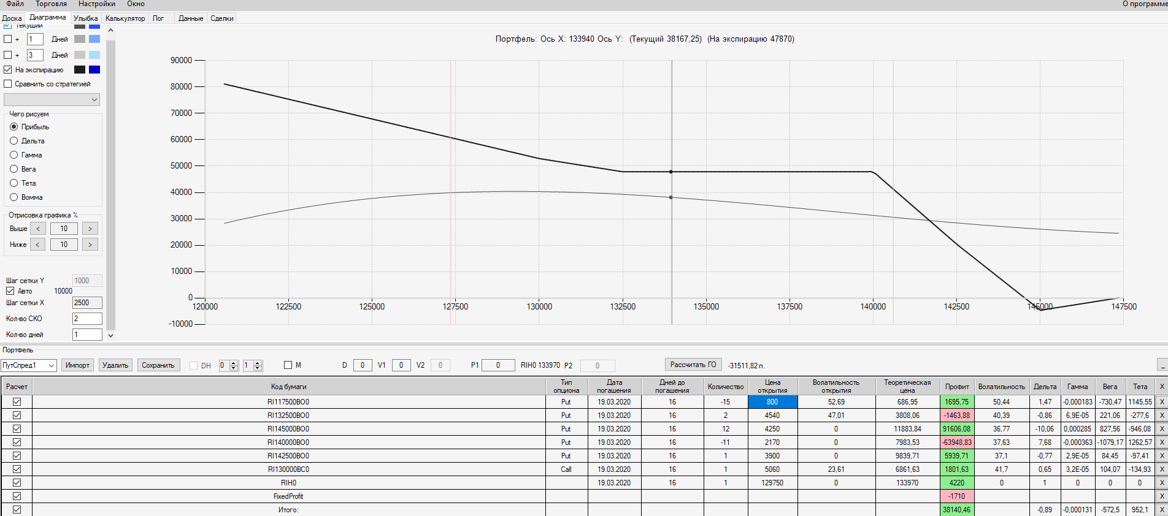Image resolution: width=1168 pixels, height=516 pixels.
Task: Toggle the +3 Дней curve checkbox
Action: [8, 55]
